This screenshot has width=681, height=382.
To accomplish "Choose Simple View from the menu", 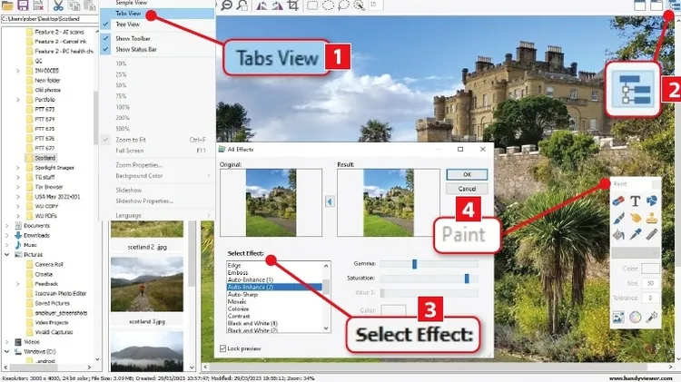I will tap(157, 3).
